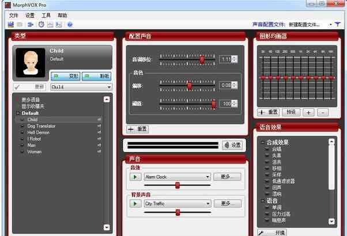
Task: Click voice list scroll down arrow
Action: 107,227
